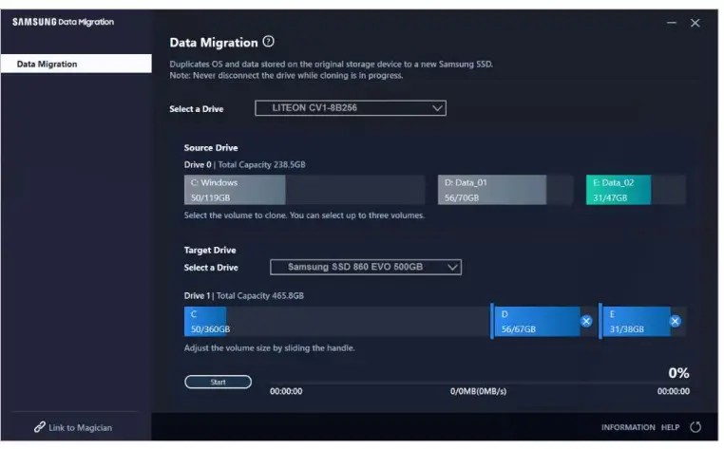724x449 pixels.
Task: Click the 0/0MB(0MB/s) transfer rate text
Action: [x=478, y=391]
